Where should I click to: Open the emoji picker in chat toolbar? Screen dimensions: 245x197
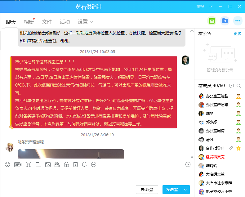[x=7, y=164]
